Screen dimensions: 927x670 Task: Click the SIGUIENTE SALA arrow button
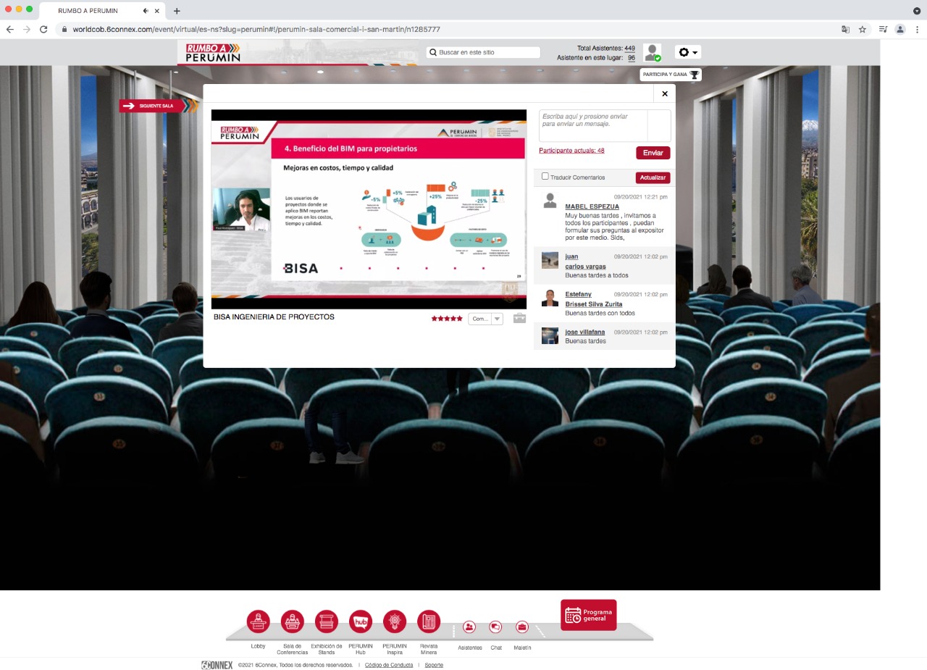[158, 106]
